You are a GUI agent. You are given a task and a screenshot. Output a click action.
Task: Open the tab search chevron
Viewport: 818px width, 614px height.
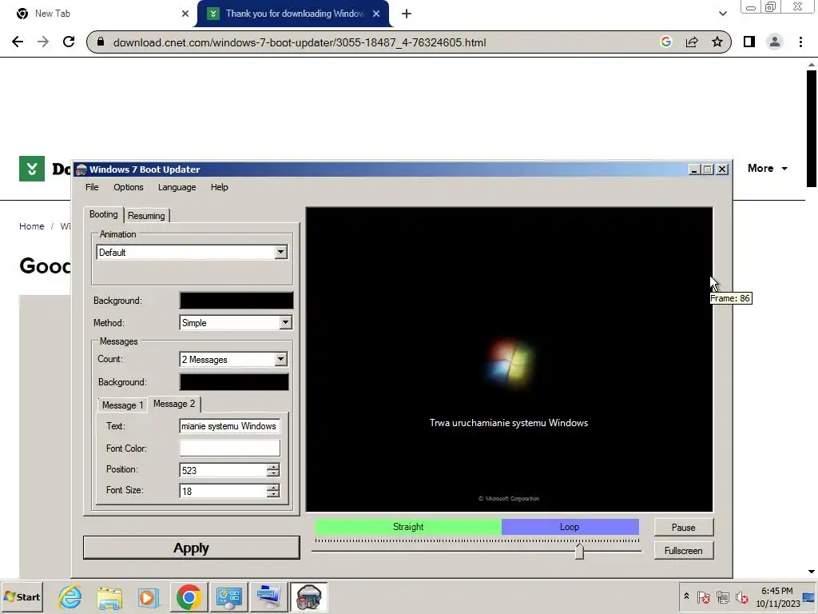tap(722, 14)
